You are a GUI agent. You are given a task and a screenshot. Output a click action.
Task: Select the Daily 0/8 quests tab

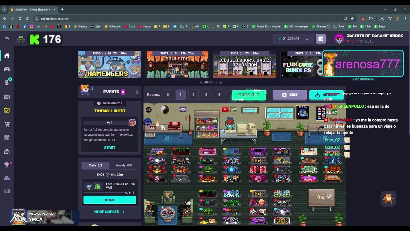click(96, 165)
